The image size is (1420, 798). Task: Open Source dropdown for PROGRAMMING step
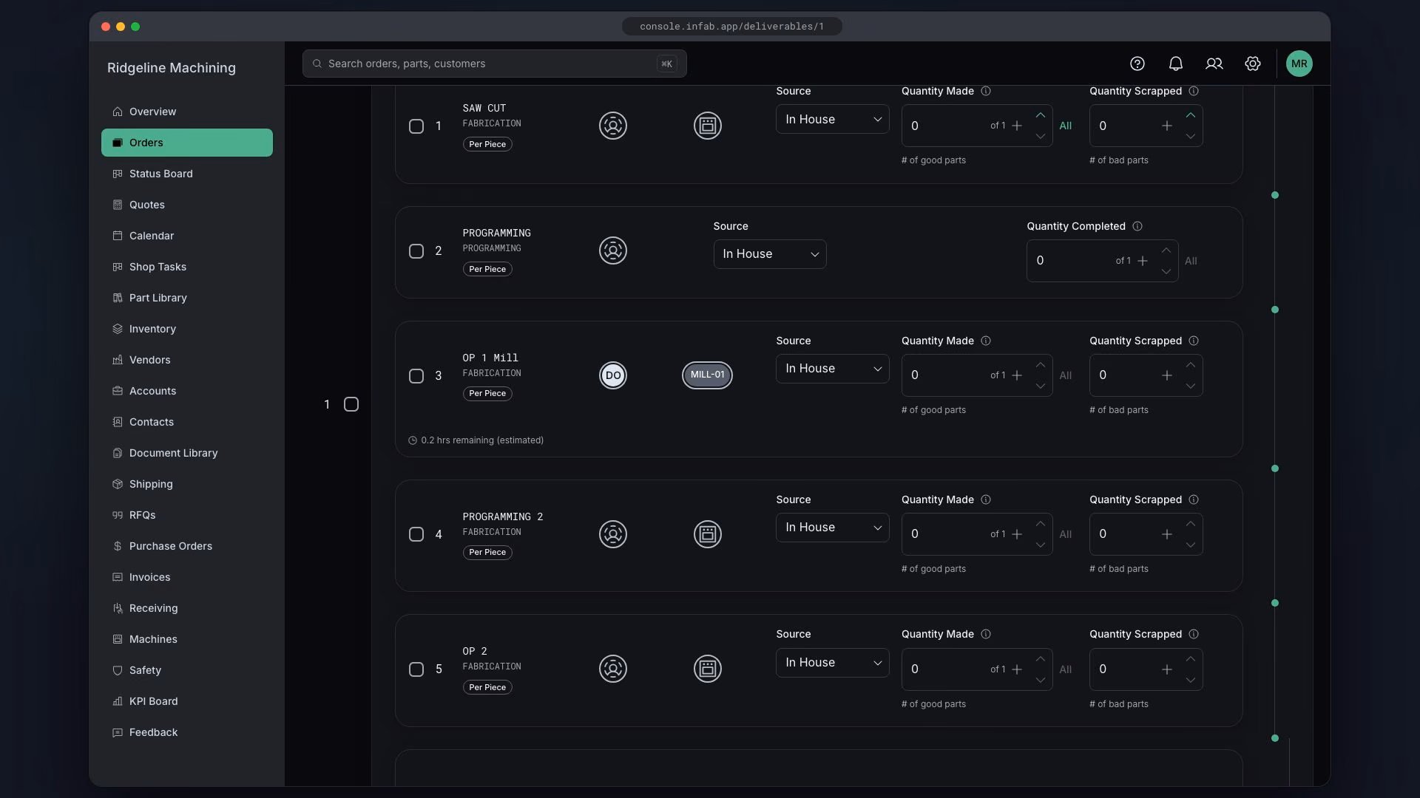[x=770, y=254]
